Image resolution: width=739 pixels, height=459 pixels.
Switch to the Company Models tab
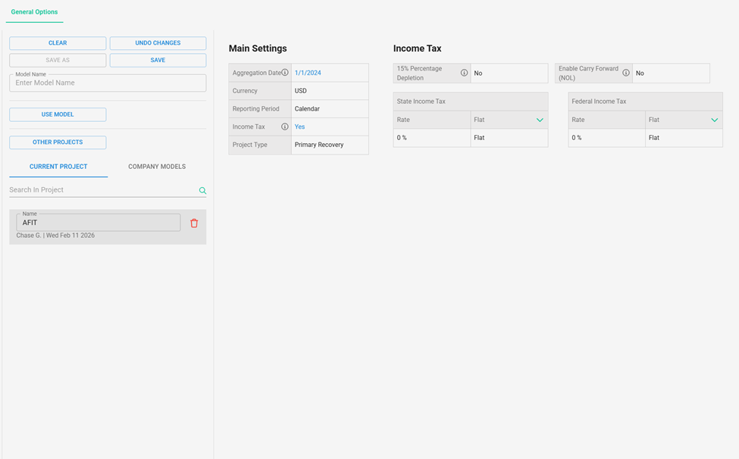pos(157,167)
